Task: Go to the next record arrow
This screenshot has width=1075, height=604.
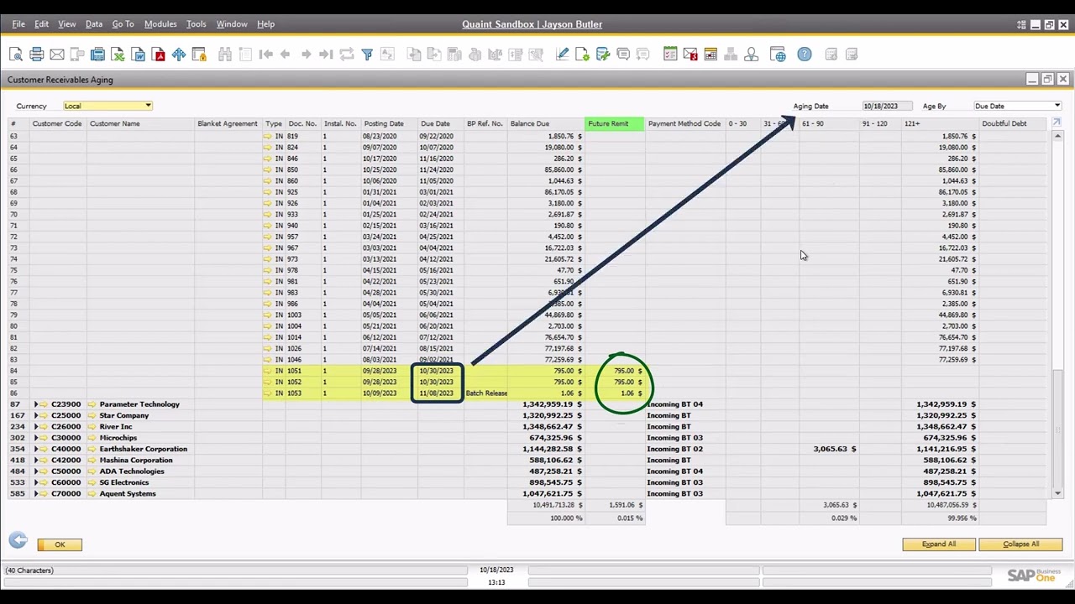Action: pyautogui.click(x=306, y=55)
